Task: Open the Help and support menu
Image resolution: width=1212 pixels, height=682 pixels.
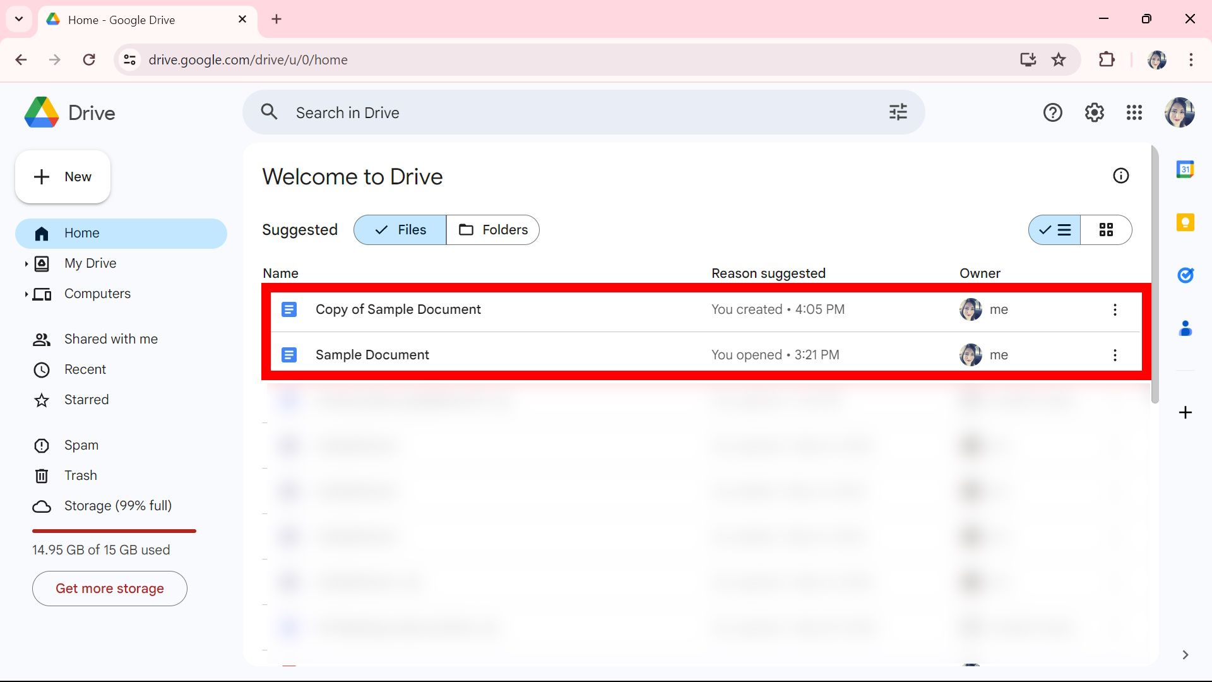Action: coord(1052,112)
